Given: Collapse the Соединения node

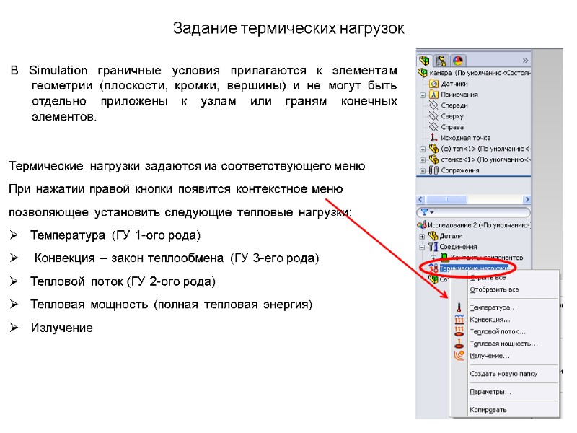Looking at the screenshot, I should (422, 247).
